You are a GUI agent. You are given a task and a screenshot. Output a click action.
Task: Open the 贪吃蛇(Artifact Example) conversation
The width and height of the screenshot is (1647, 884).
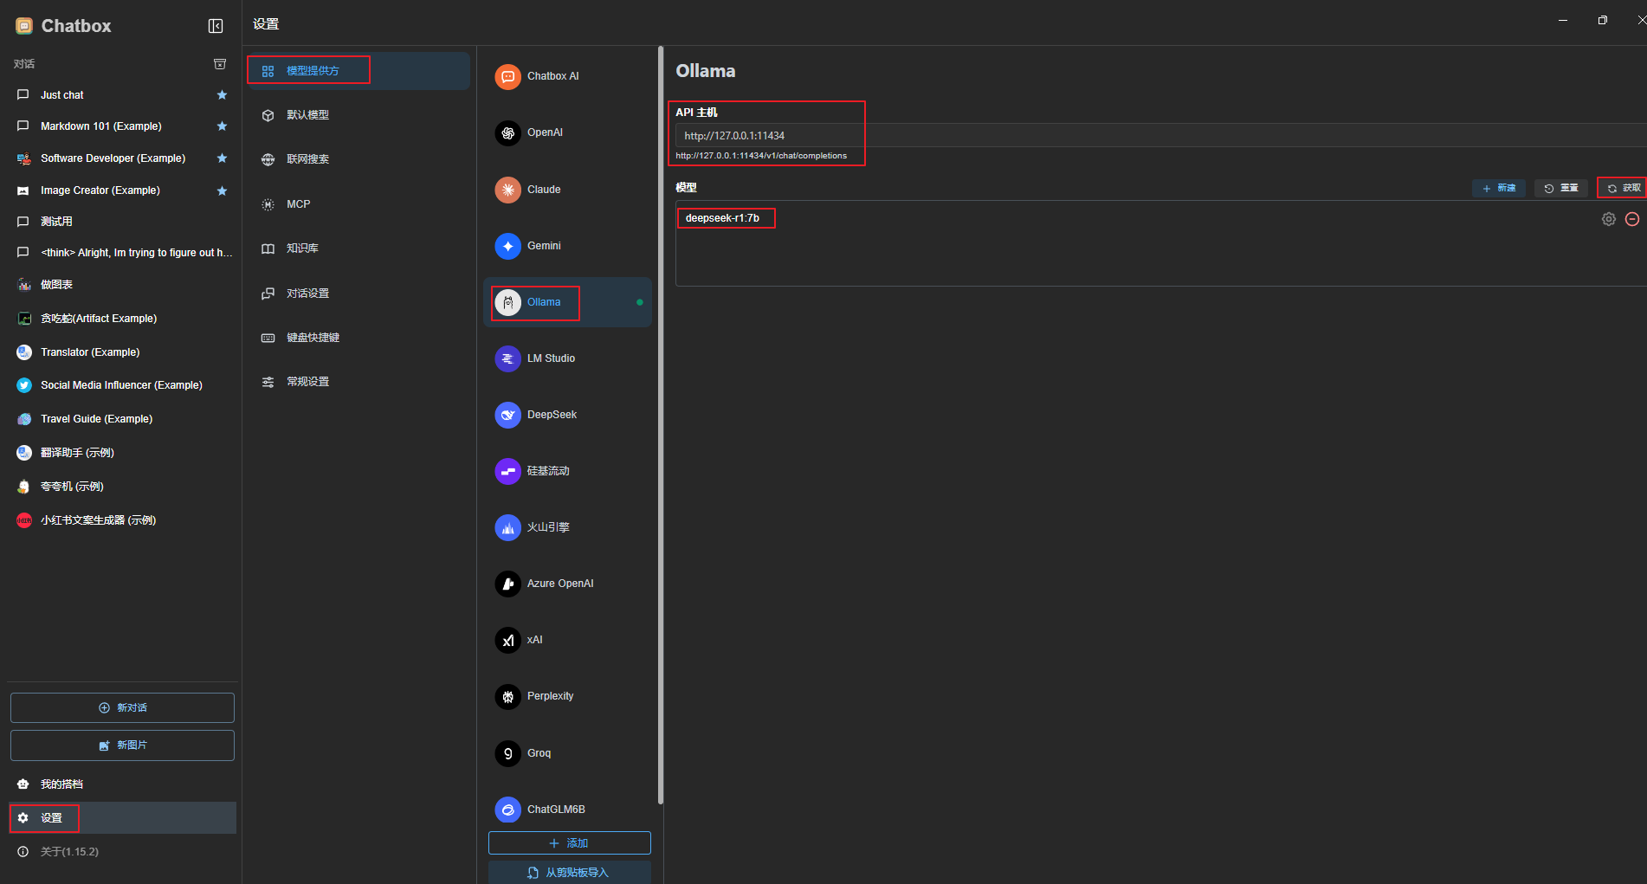point(122,319)
